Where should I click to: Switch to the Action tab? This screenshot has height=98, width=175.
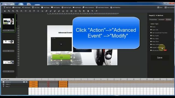point(168,20)
